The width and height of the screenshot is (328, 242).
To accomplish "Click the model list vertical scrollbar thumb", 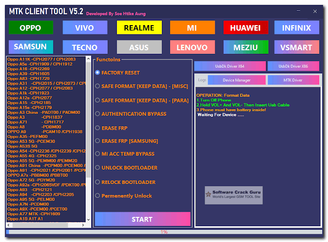I will 88,119.
